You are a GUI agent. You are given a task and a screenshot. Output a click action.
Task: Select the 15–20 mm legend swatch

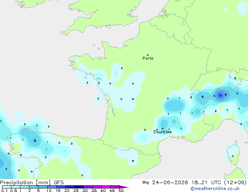[x=61, y=187]
